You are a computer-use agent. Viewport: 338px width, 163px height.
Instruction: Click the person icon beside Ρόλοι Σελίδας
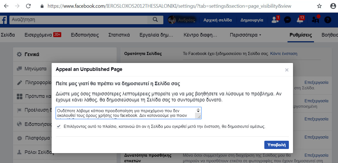click(19, 152)
